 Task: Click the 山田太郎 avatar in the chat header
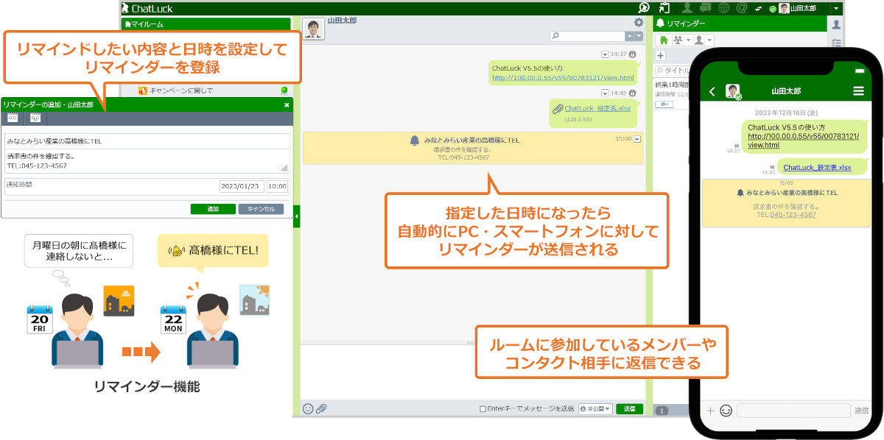tap(313, 29)
